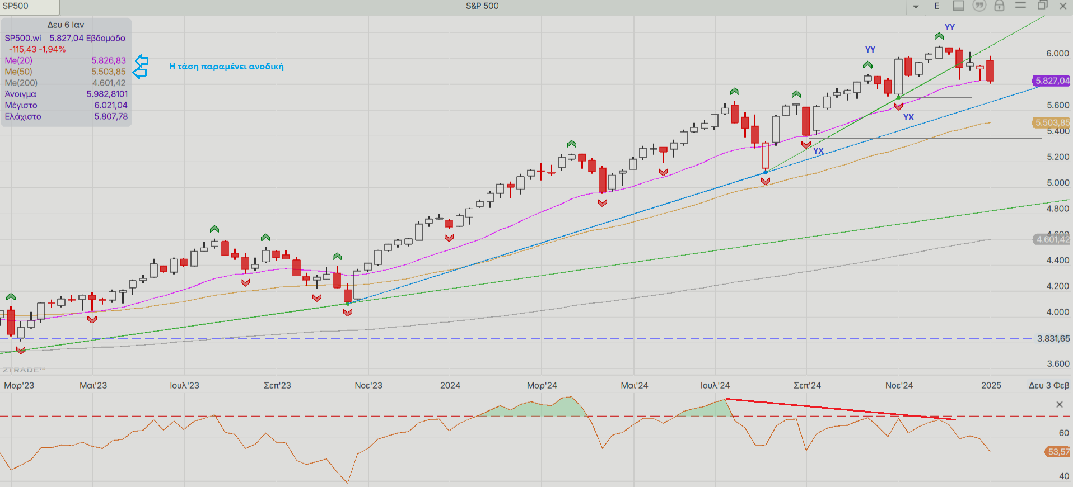This screenshot has height=487, width=1073.
Task: Click the SP500 symbol input field
Action: [x=30, y=7]
